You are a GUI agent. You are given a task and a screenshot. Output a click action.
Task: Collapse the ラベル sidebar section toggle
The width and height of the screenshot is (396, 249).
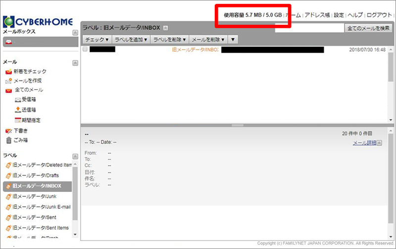point(75,156)
